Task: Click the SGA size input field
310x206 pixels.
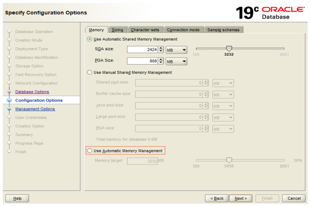Action: click(x=142, y=50)
